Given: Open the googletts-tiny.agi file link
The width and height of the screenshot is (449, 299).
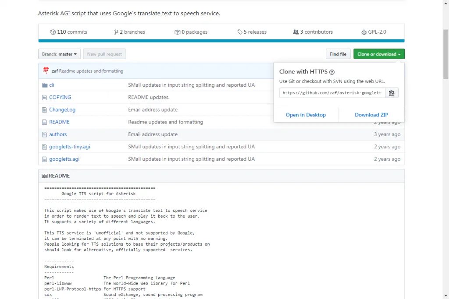Looking at the screenshot, I should 70,147.
